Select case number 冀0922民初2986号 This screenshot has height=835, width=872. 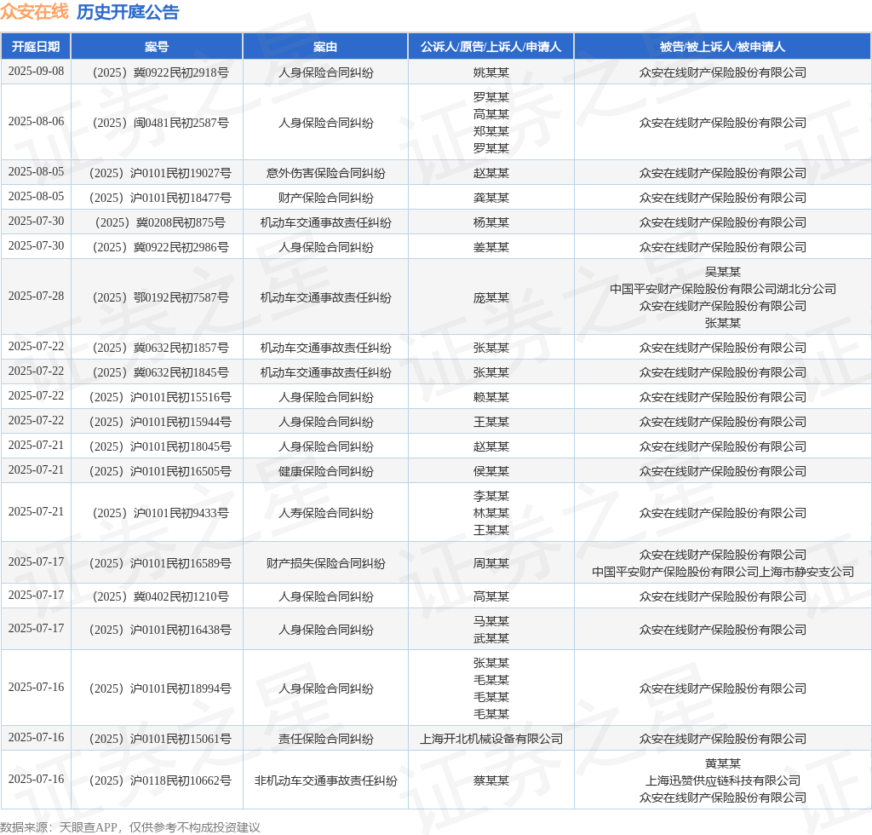point(161,247)
